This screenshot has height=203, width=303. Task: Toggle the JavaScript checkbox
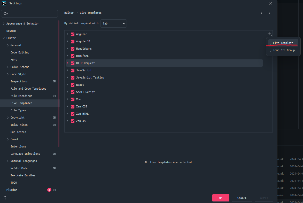tap(73, 70)
